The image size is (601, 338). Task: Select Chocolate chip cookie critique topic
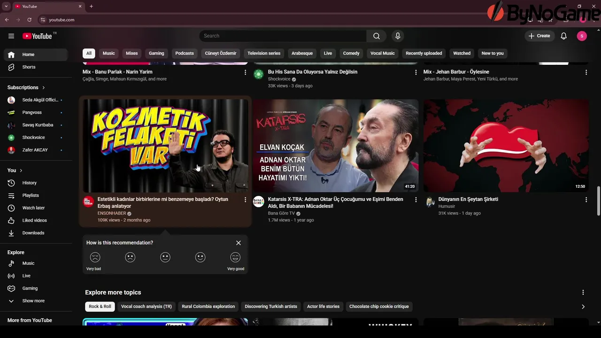[379, 307]
